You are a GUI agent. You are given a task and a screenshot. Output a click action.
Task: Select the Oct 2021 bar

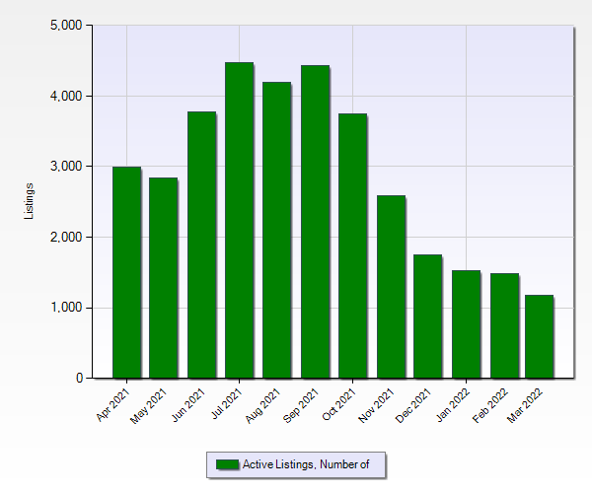tap(352, 246)
